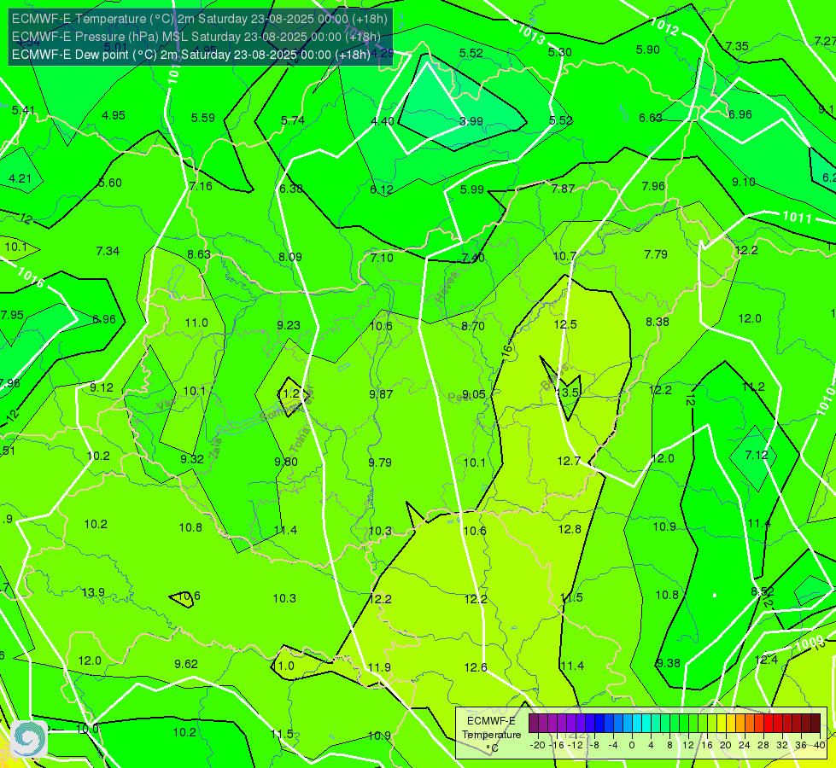Click the 5.60 dew point value
The height and width of the screenshot is (768, 836).
[x=110, y=183]
